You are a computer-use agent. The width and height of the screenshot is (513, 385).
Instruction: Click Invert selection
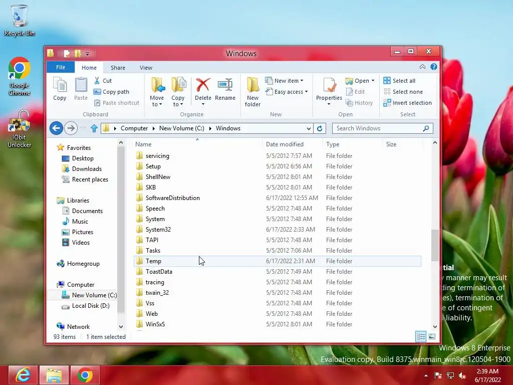407,103
